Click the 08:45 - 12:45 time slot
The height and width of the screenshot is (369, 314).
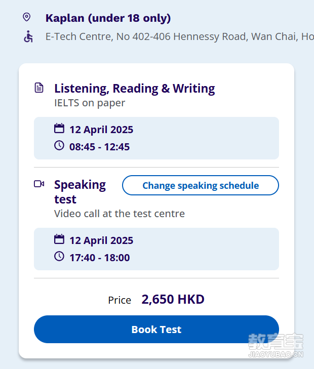tap(100, 147)
